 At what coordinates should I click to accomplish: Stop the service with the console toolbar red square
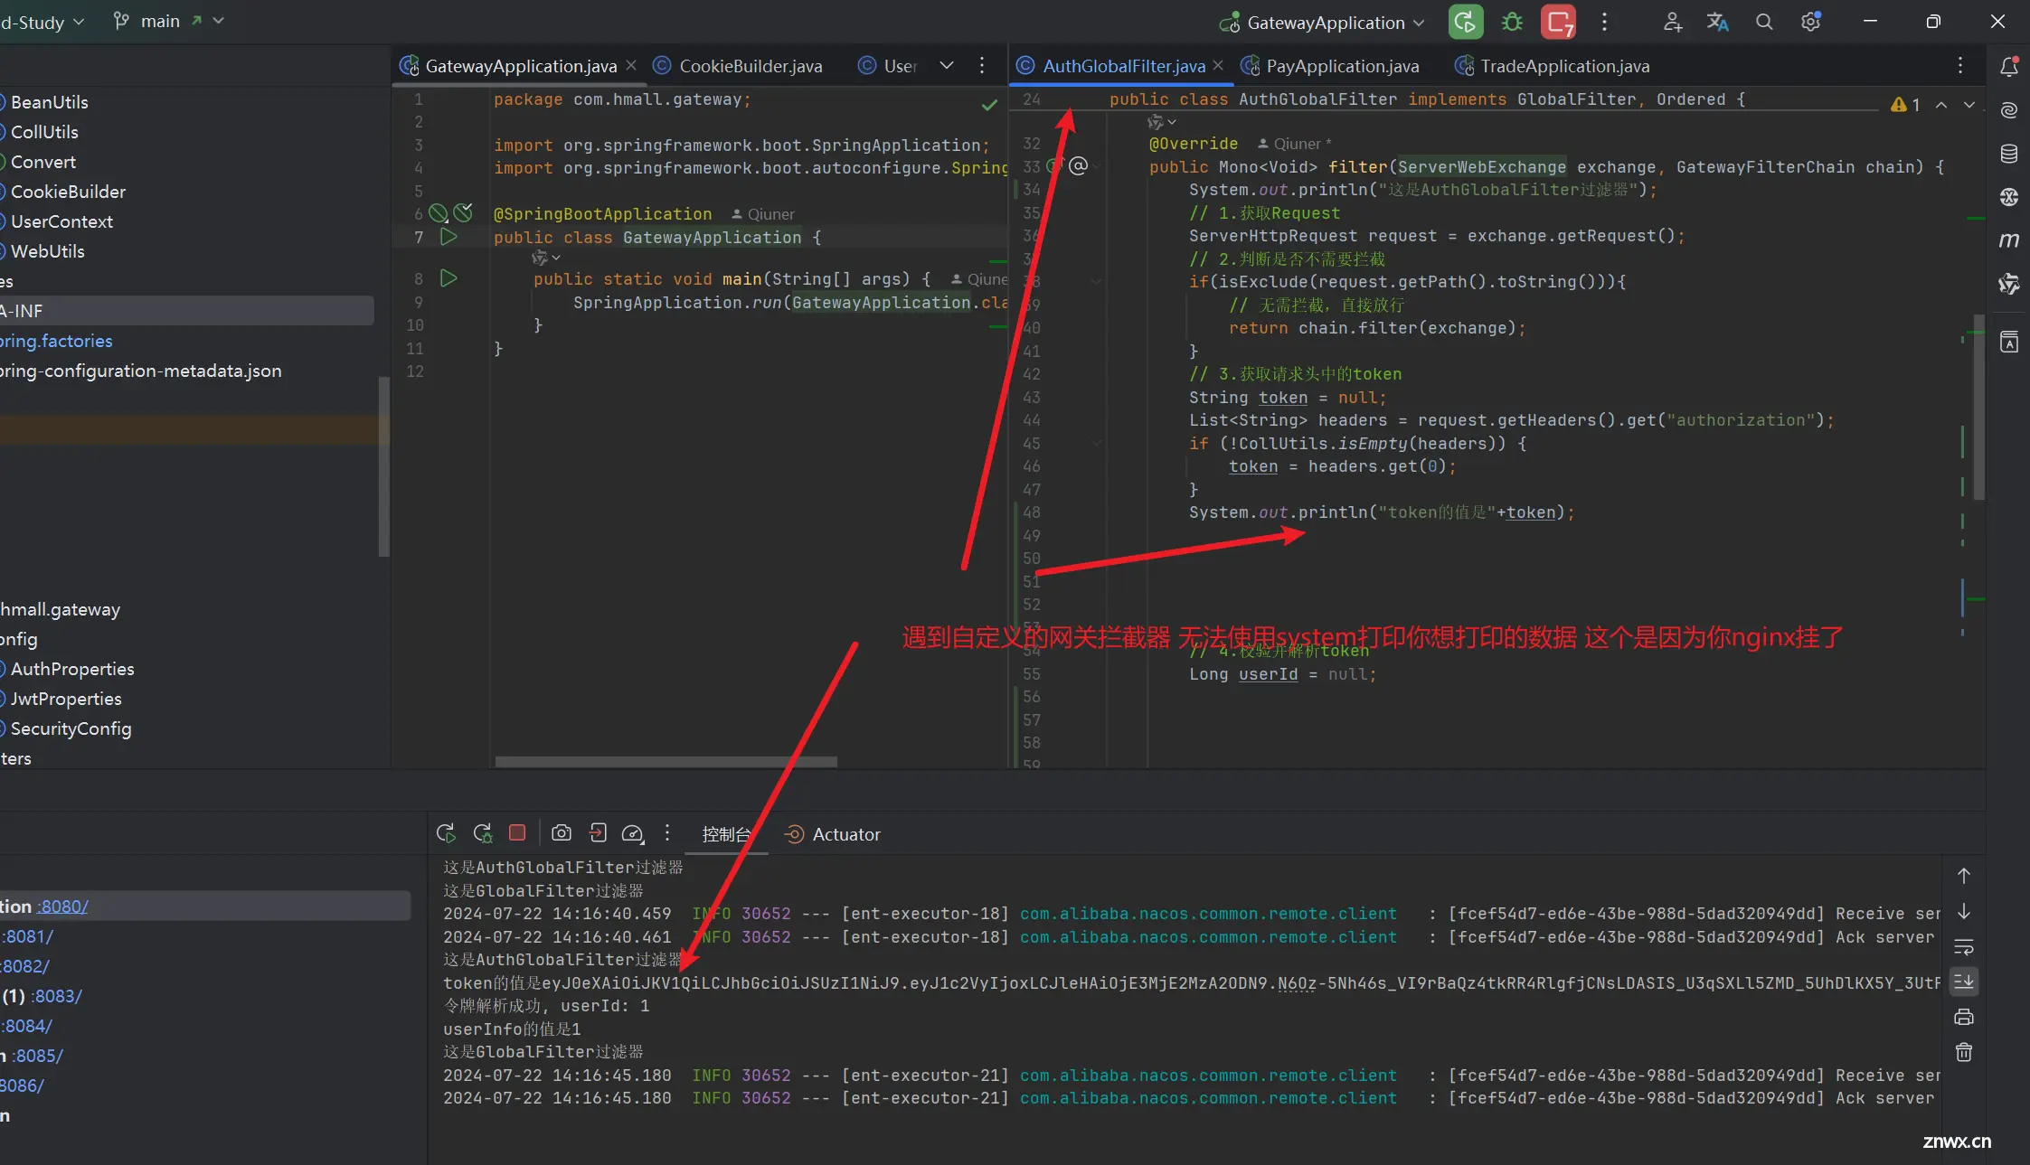click(517, 832)
